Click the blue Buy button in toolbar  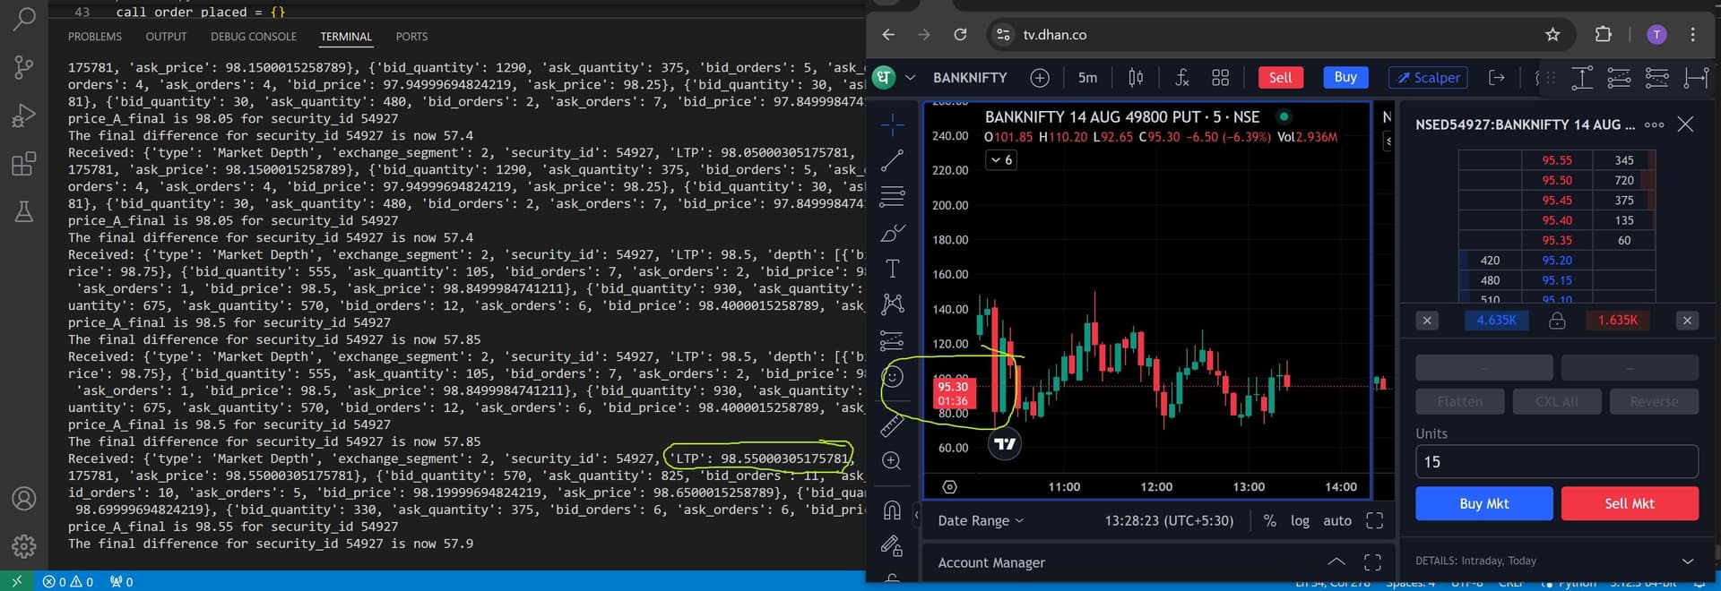1345,77
